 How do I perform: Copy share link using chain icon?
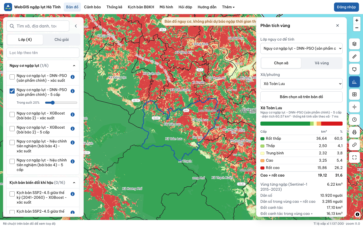pos(354,145)
